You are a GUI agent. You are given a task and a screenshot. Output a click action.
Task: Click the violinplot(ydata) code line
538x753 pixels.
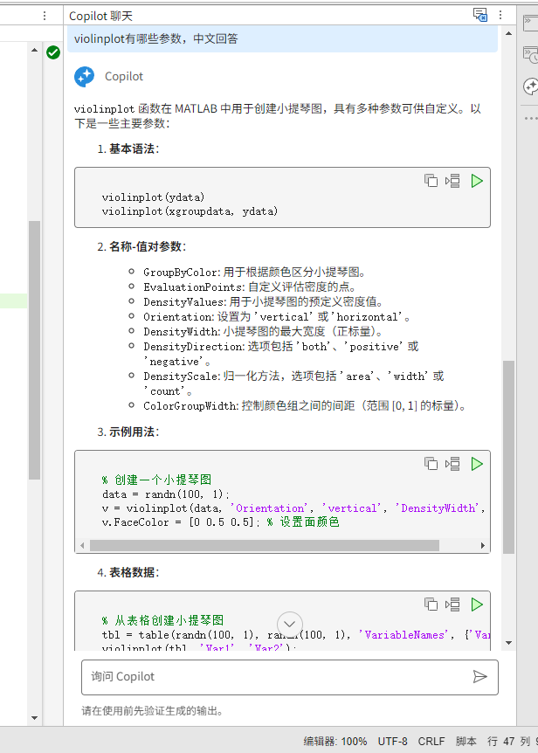[153, 197]
